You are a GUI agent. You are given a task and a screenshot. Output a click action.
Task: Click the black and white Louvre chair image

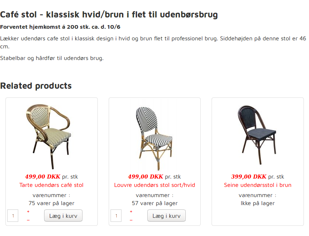(154, 136)
